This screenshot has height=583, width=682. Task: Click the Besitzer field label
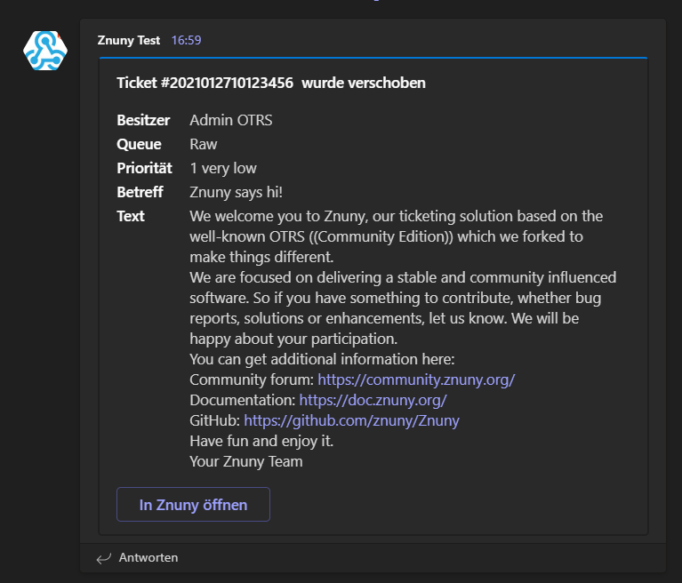tap(143, 120)
